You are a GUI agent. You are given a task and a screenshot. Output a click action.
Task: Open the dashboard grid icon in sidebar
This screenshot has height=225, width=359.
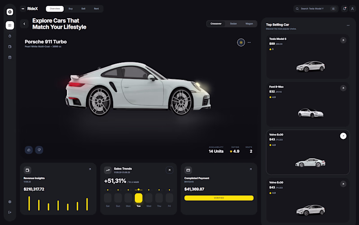[x=10, y=26]
